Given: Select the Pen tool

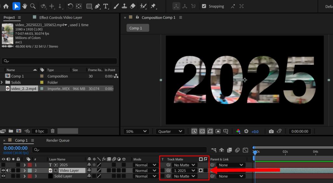Looking at the screenshot, I should (x=98, y=6).
